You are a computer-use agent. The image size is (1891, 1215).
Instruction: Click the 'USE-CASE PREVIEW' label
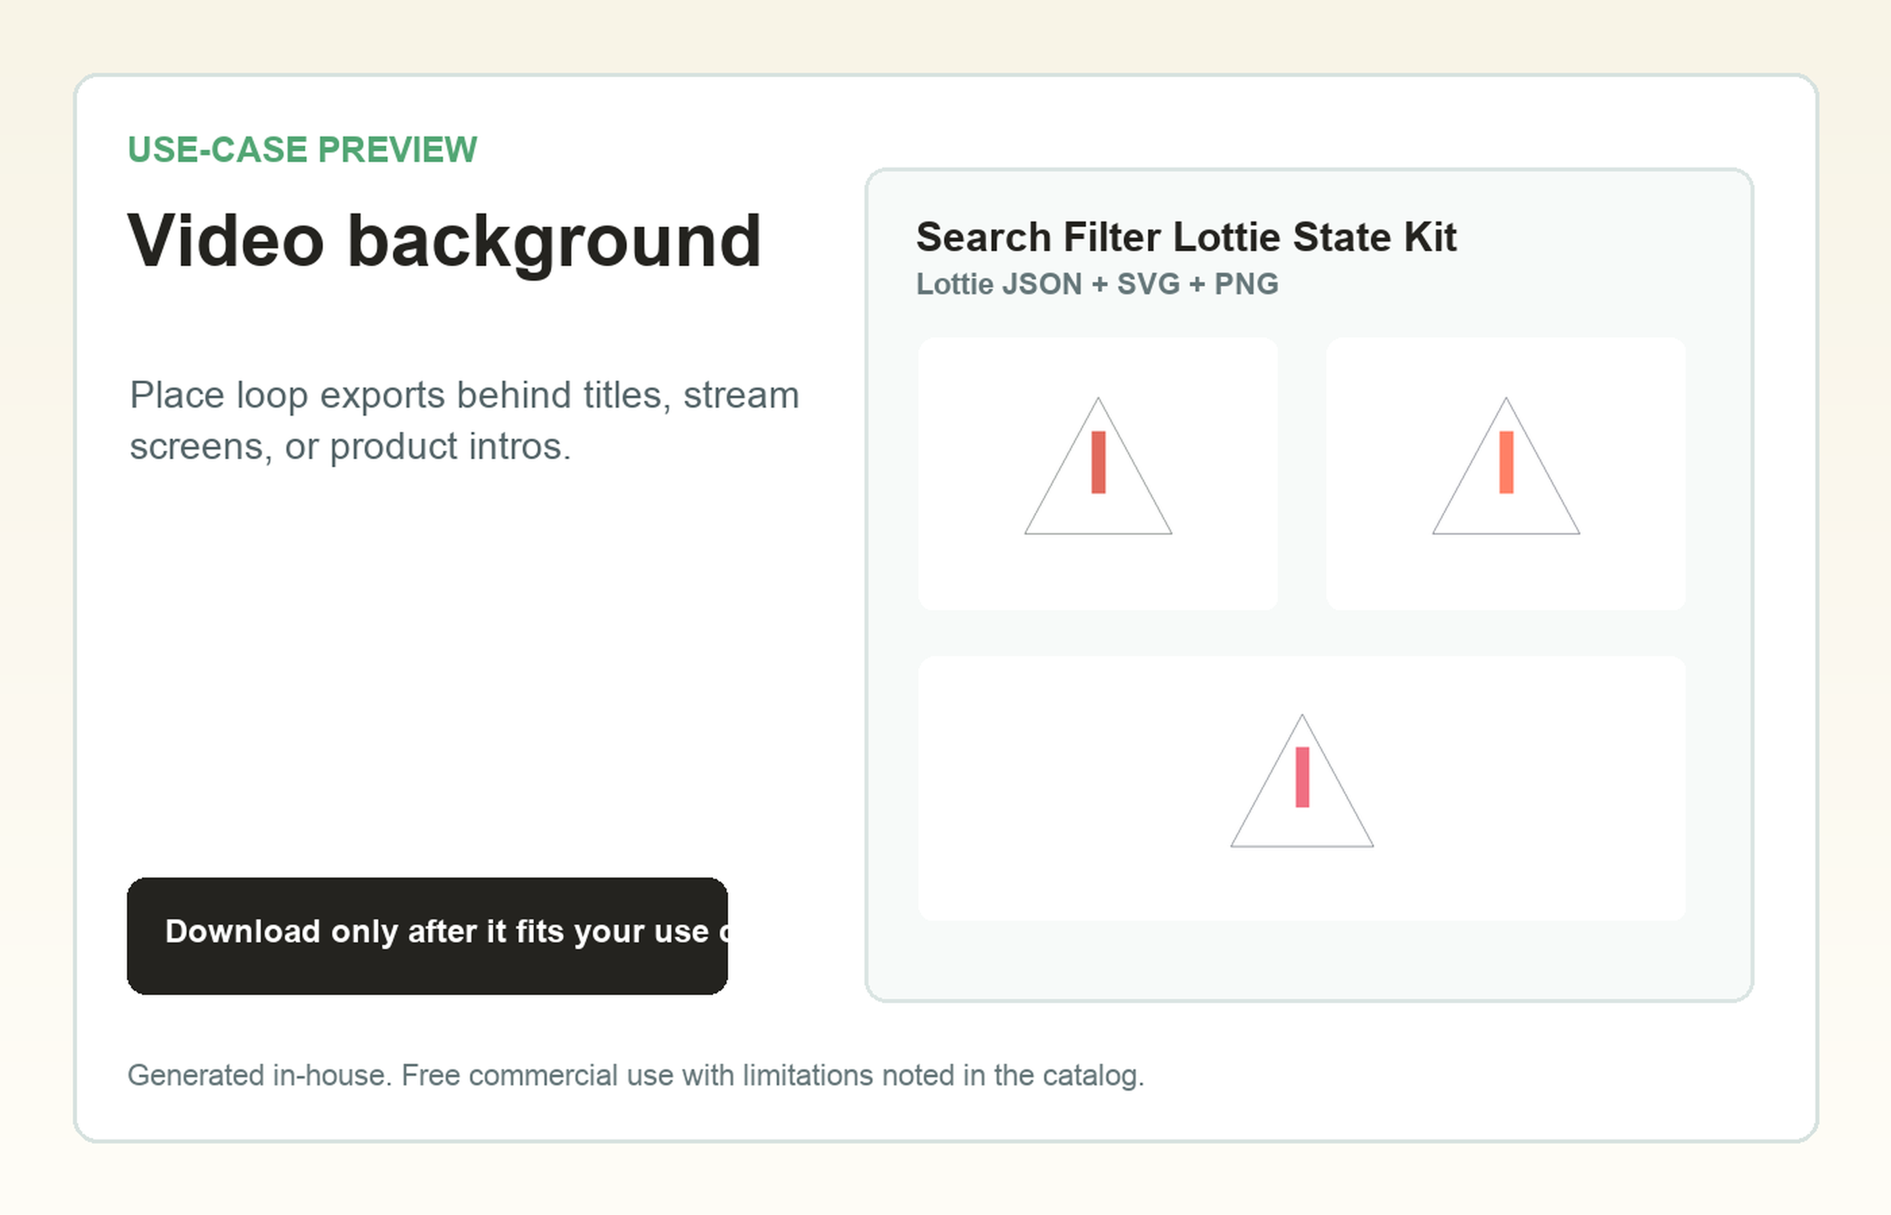click(303, 150)
